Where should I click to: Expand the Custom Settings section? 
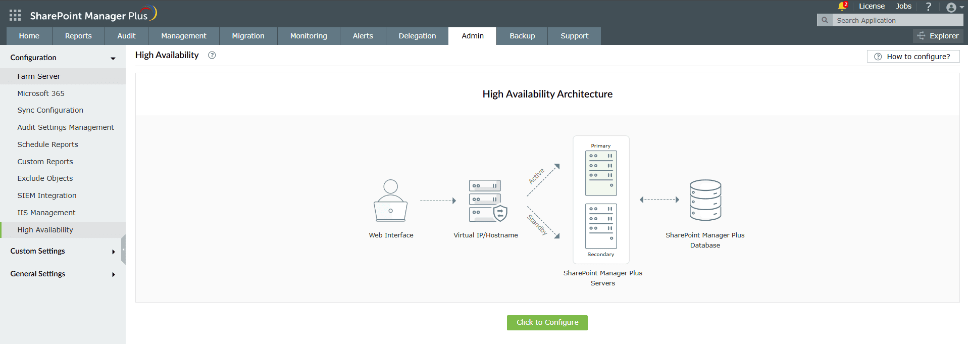pyautogui.click(x=63, y=251)
